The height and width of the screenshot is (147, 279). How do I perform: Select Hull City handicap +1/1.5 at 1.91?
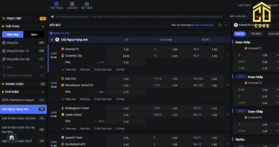click(x=165, y=79)
